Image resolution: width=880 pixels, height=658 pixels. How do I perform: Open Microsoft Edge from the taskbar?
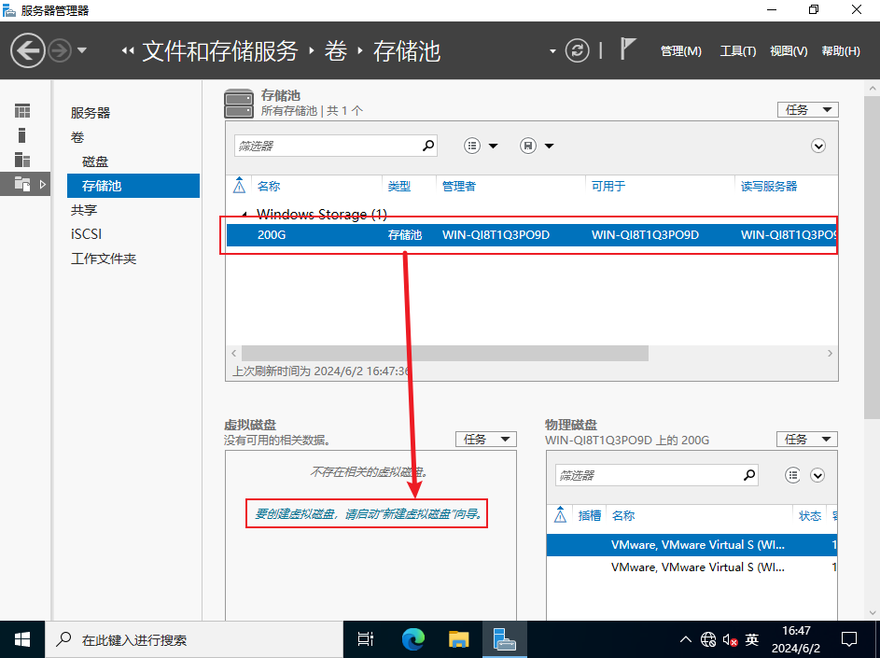click(x=412, y=639)
